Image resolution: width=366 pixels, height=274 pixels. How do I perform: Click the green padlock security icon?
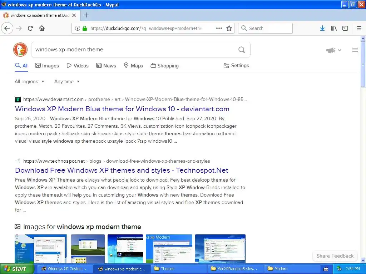[x=85, y=28]
